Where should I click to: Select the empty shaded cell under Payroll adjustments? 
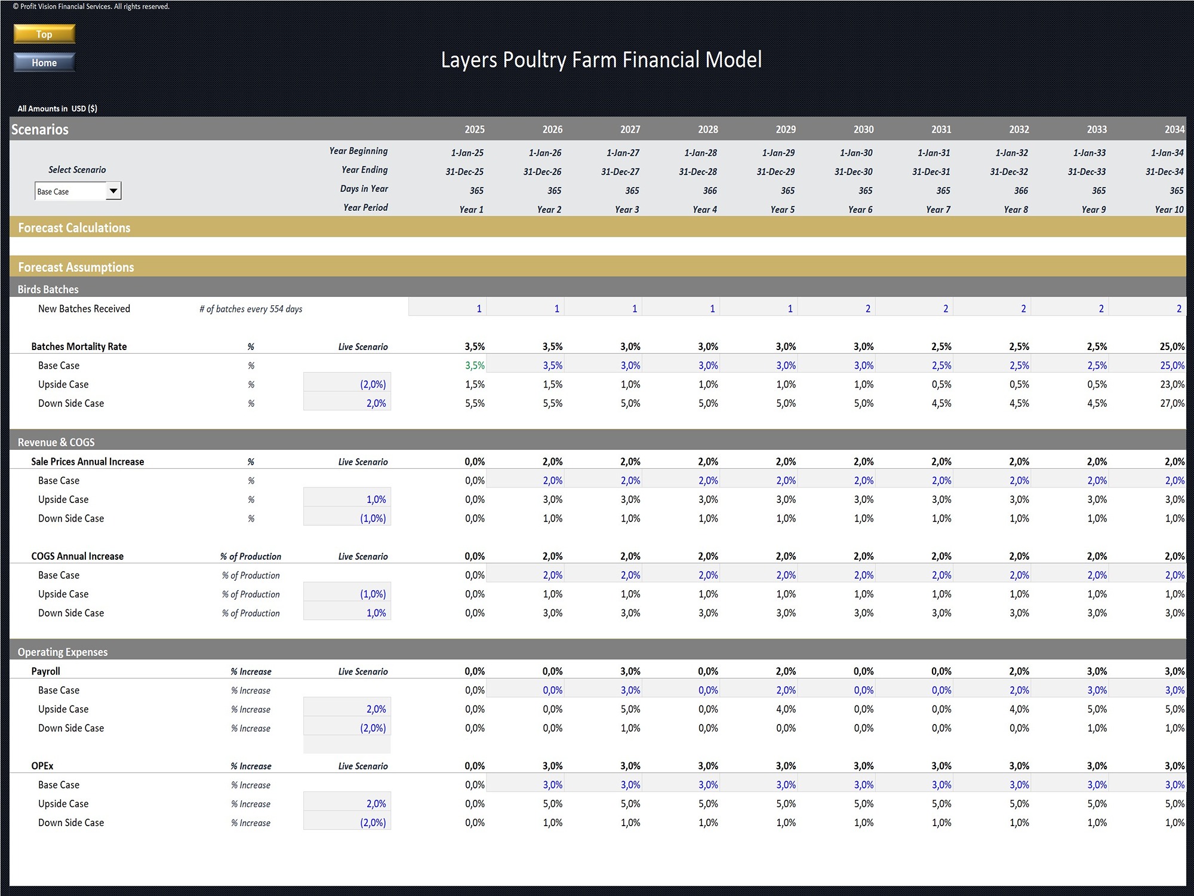click(x=347, y=745)
